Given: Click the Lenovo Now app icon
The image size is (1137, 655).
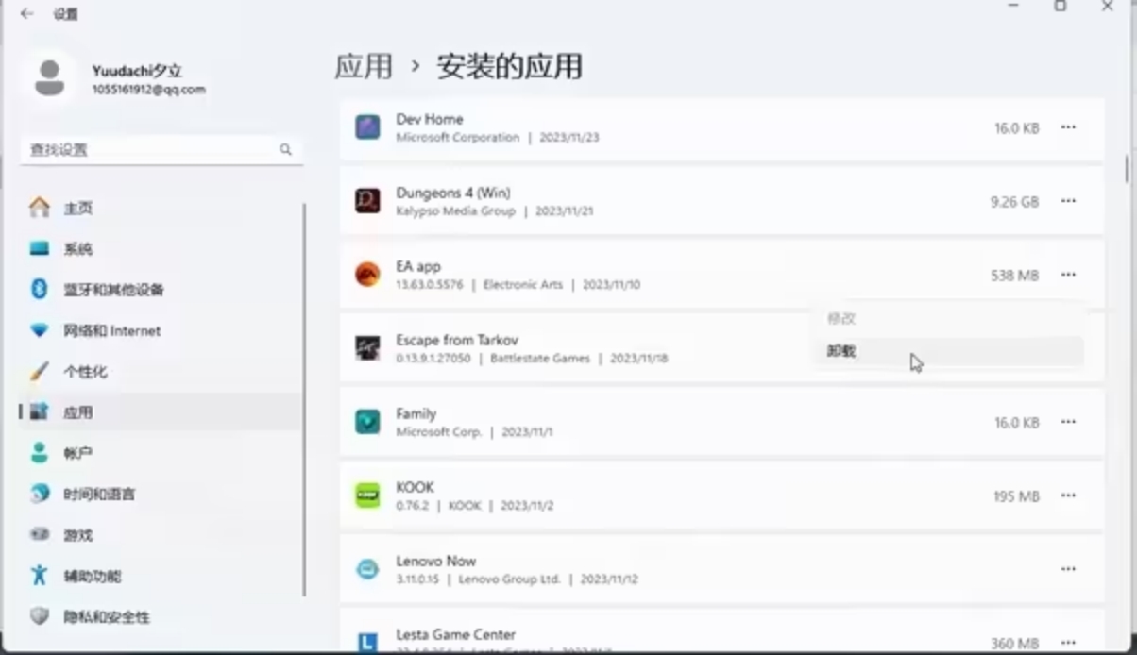Looking at the screenshot, I should (367, 568).
